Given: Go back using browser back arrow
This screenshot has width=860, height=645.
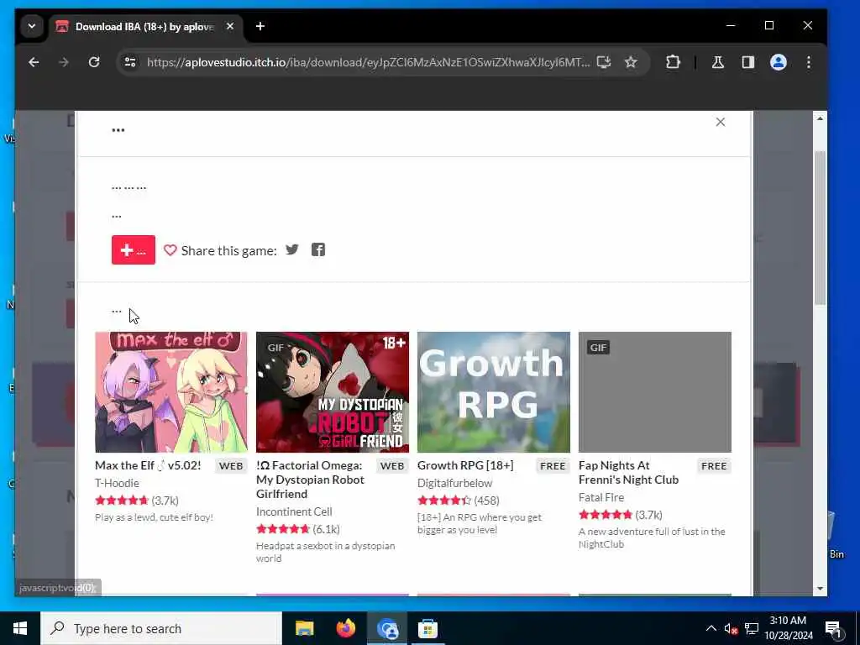Looking at the screenshot, I should [x=34, y=62].
